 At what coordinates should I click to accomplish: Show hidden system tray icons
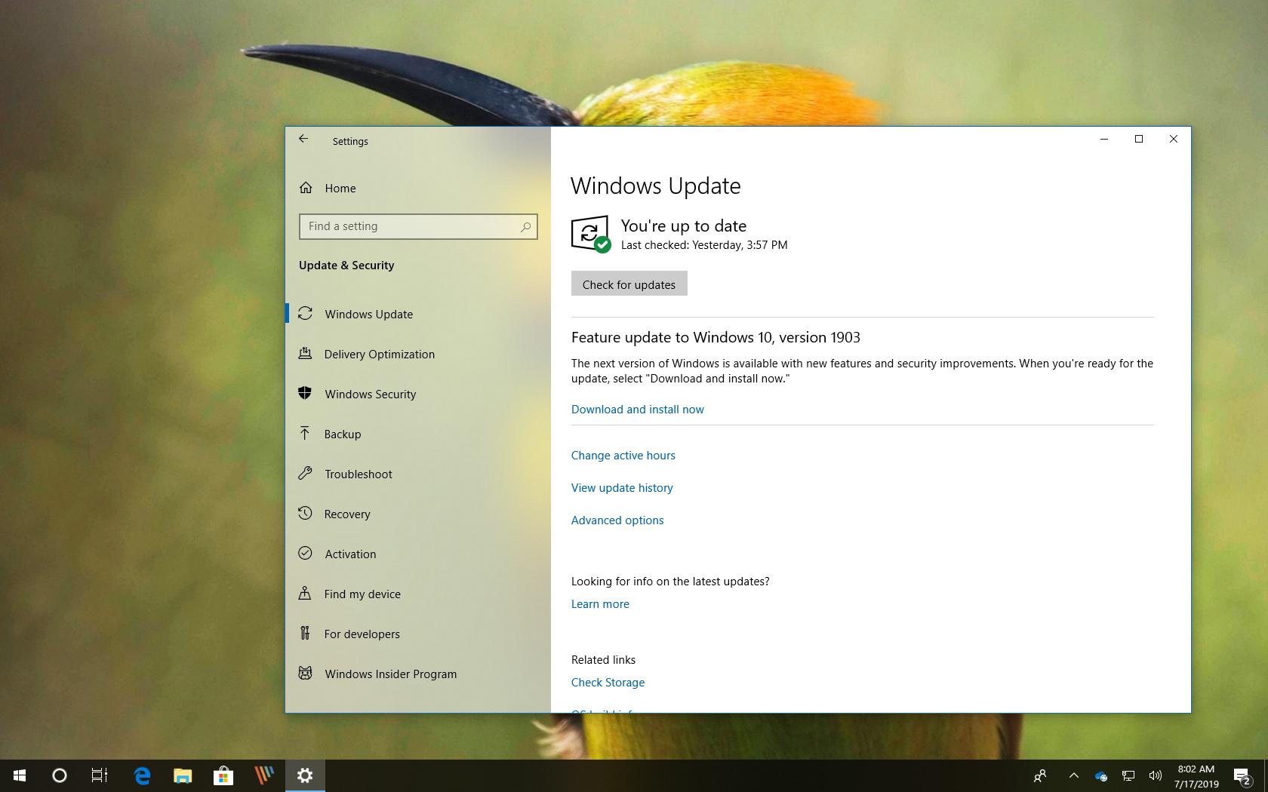[1073, 775]
